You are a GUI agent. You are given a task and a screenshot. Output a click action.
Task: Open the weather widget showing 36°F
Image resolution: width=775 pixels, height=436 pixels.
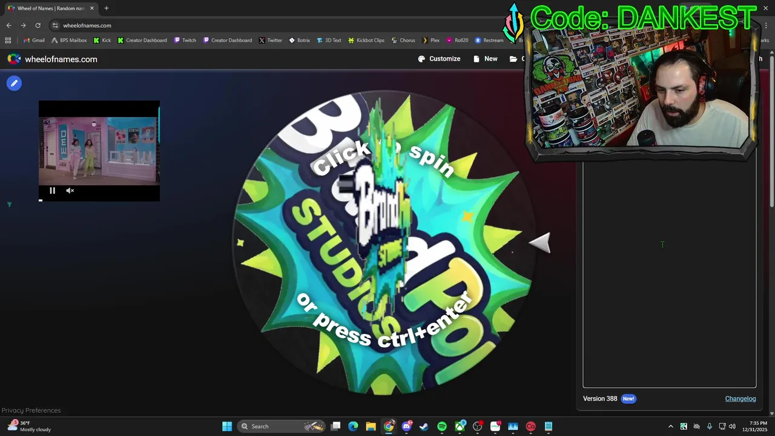[29, 426]
